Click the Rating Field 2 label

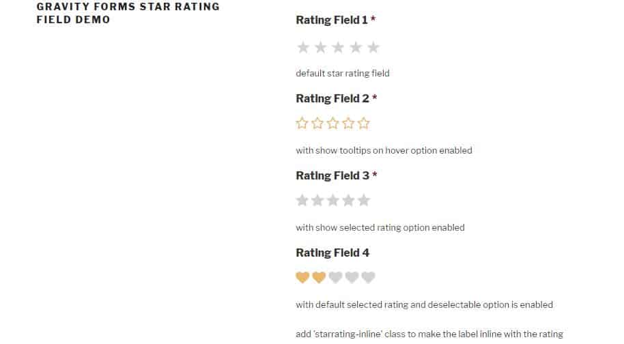point(332,98)
